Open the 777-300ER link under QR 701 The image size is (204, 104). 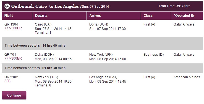click(13, 58)
